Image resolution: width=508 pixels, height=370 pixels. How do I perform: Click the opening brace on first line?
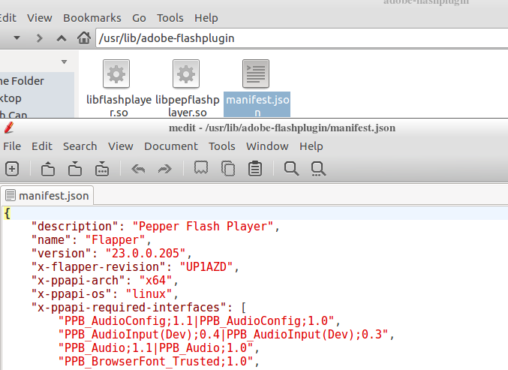7,213
